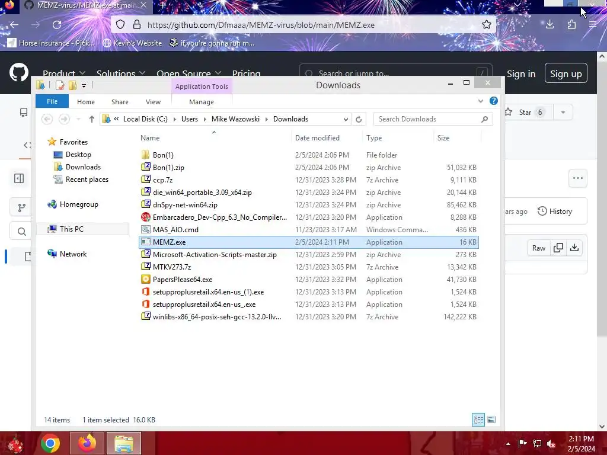Open Product menu on GitHub
The width and height of the screenshot is (607, 455).
tap(63, 72)
